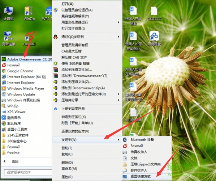Screen dimensions: 216x181
Task: Expand the freeime folder
Action: (x=26, y=153)
